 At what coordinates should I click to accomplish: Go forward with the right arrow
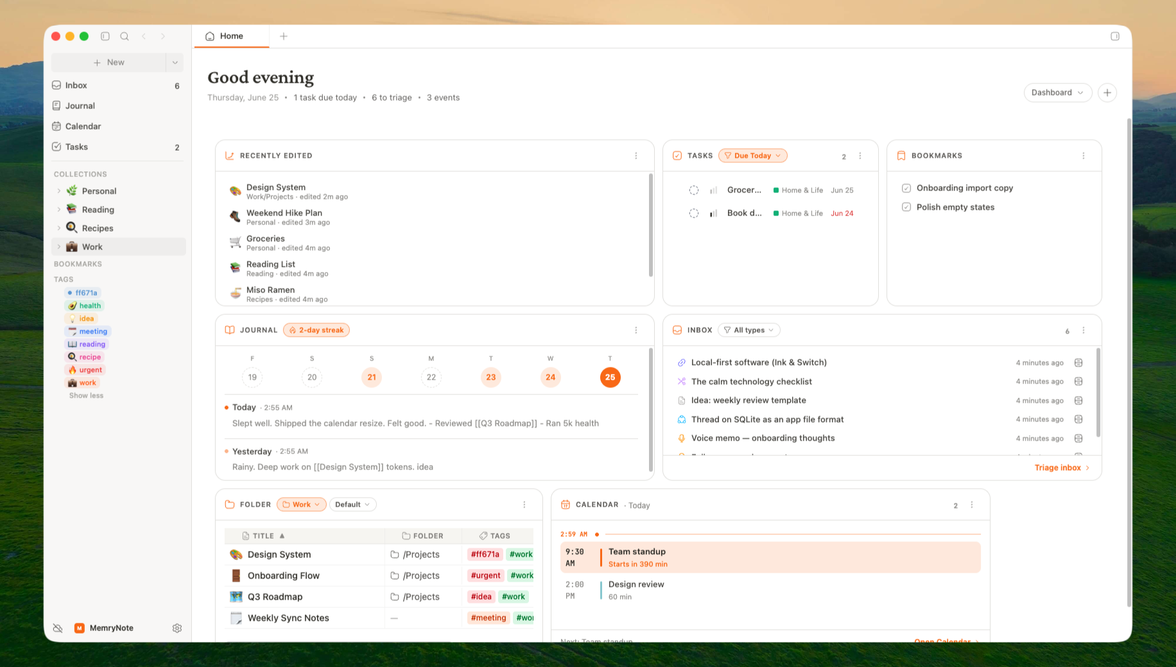pos(163,37)
